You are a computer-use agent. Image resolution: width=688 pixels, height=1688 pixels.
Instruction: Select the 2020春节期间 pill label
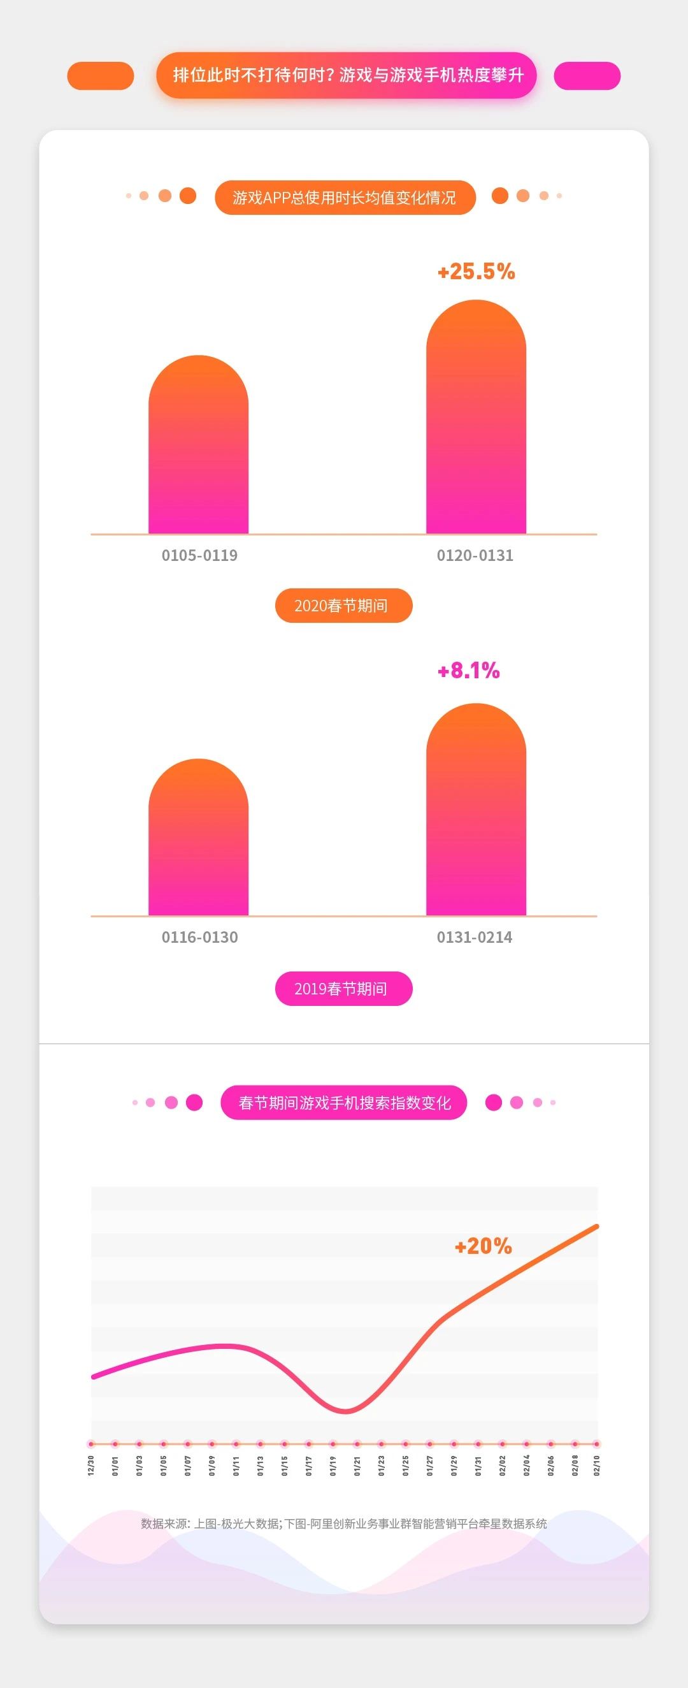(x=343, y=606)
